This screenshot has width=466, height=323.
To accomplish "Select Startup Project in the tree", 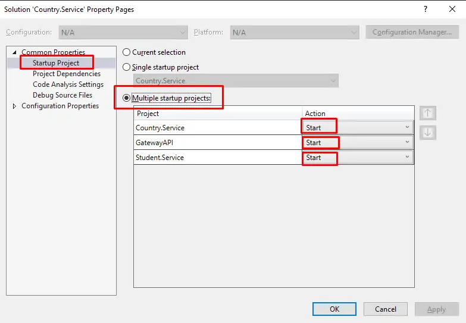I will 56,63.
